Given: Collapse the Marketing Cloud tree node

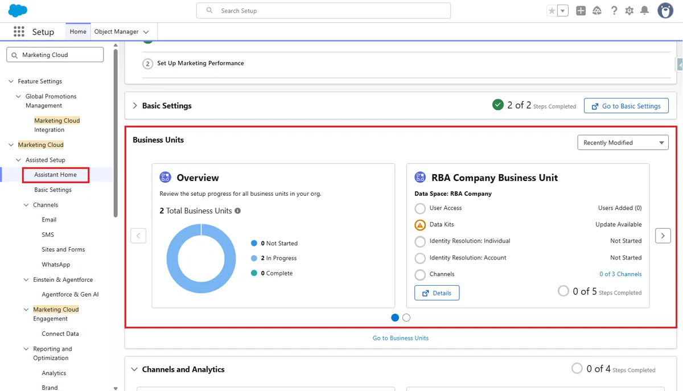Looking at the screenshot, I should (x=11, y=145).
